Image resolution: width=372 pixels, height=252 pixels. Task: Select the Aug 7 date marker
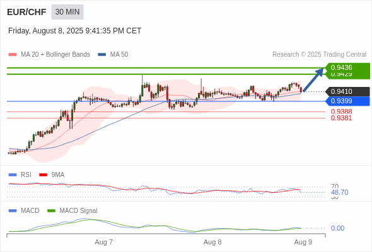click(103, 243)
